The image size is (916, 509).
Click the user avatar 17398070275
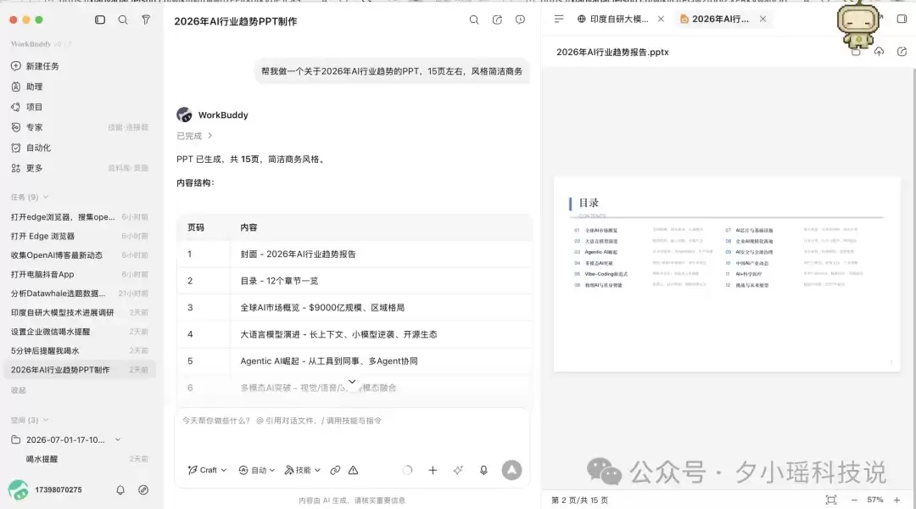(x=18, y=490)
